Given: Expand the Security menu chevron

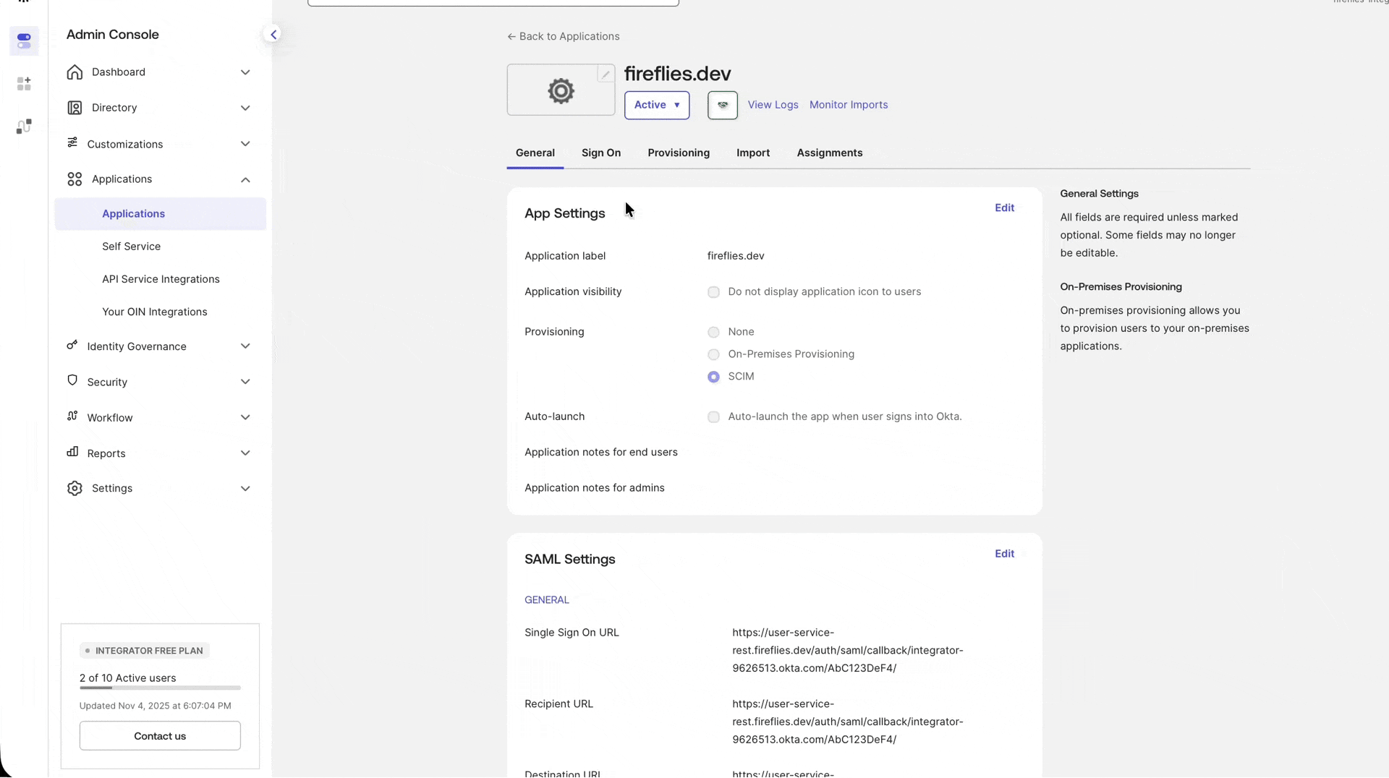Looking at the screenshot, I should click(x=245, y=382).
